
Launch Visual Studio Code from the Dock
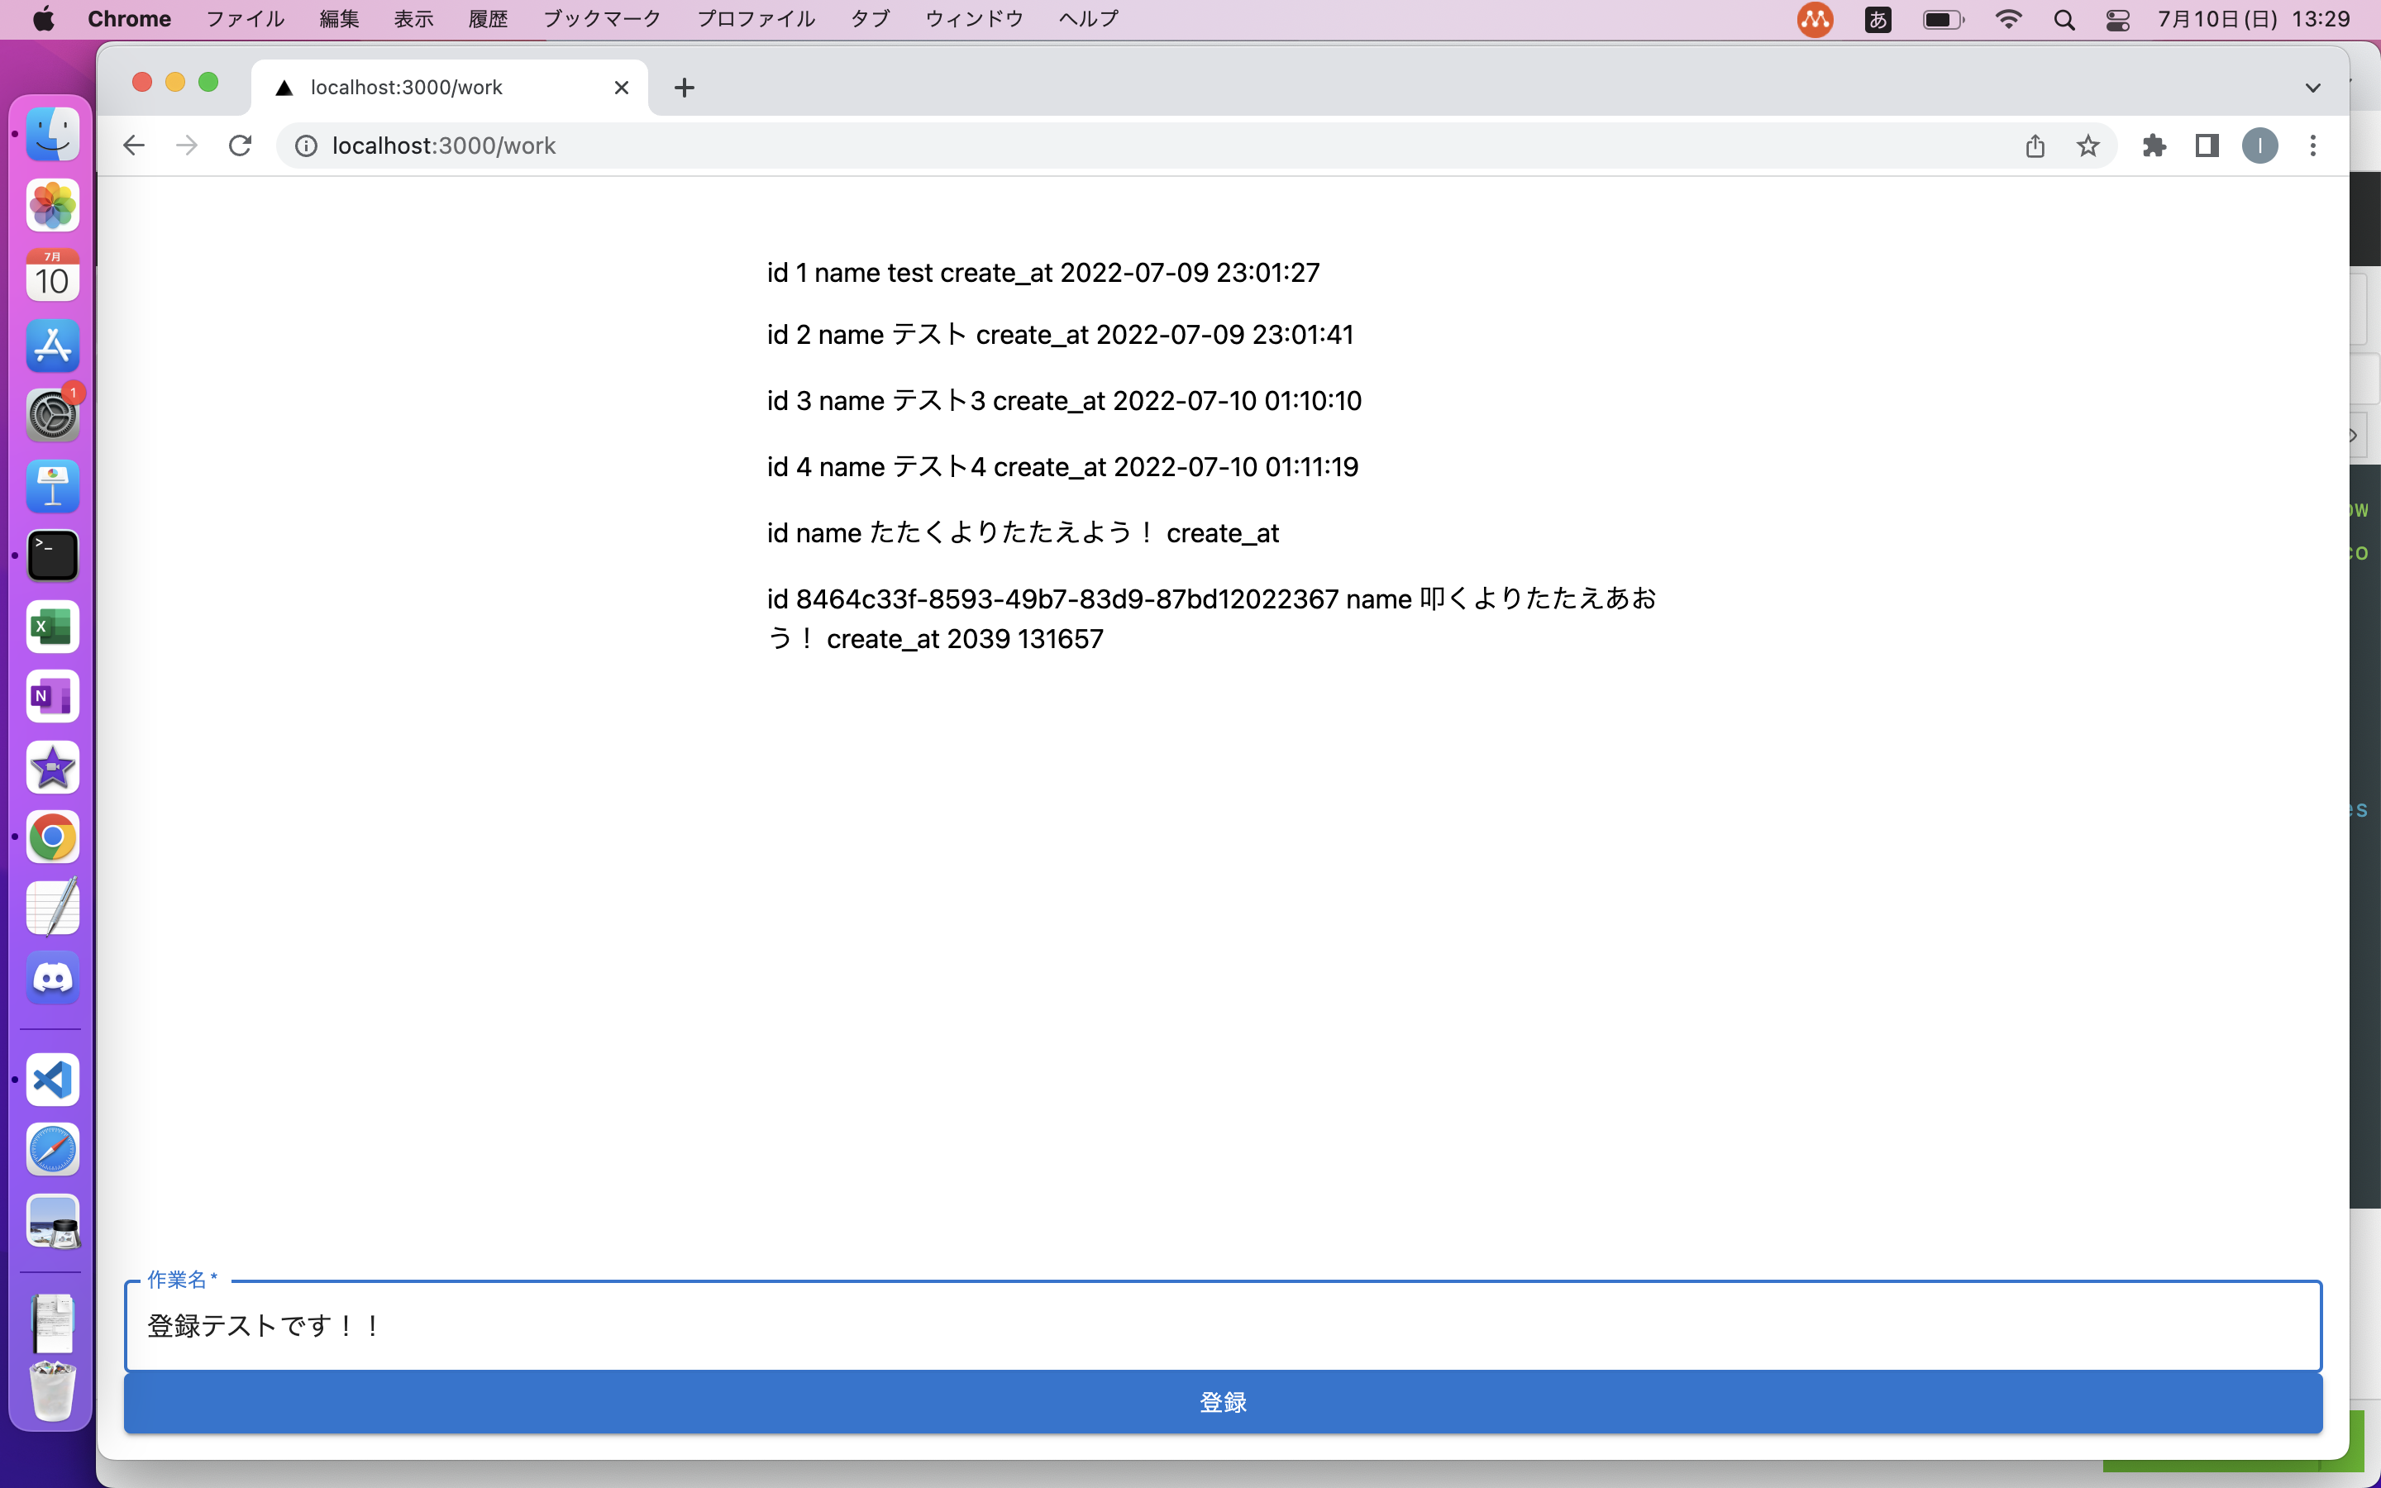[x=52, y=1079]
